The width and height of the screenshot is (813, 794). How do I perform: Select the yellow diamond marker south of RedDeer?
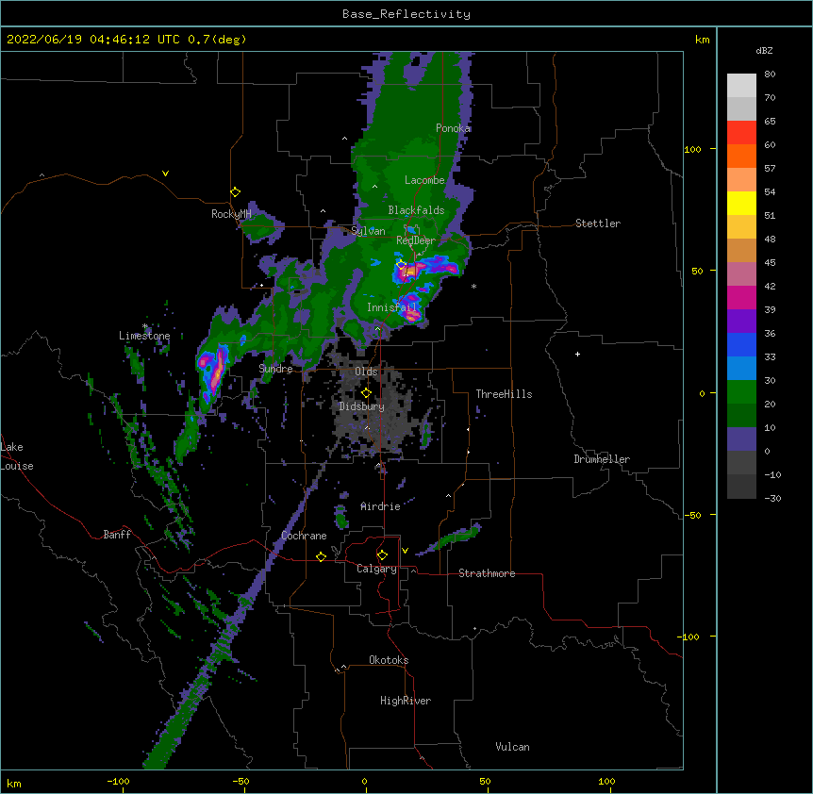(402, 264)
